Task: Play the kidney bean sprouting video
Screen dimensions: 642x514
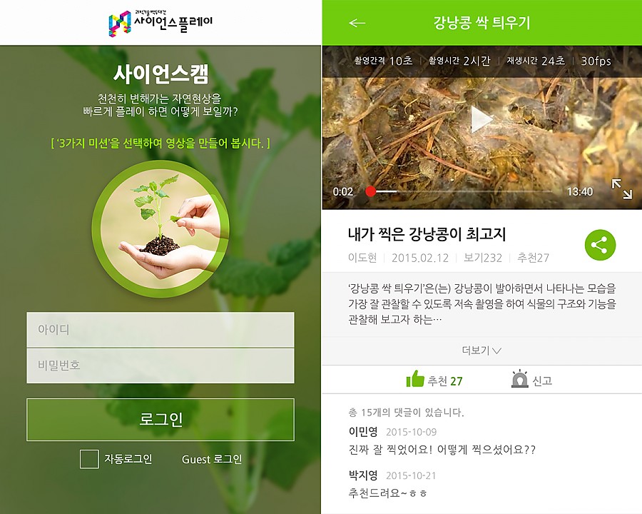Action: pyautogui.click(x=481, y=120)
